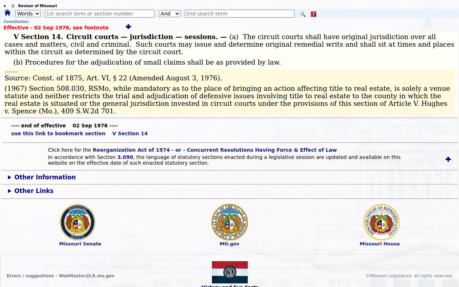Open the red question mark help icon
This screenshot has height=287, width=459.
click(x=313, y=14)
